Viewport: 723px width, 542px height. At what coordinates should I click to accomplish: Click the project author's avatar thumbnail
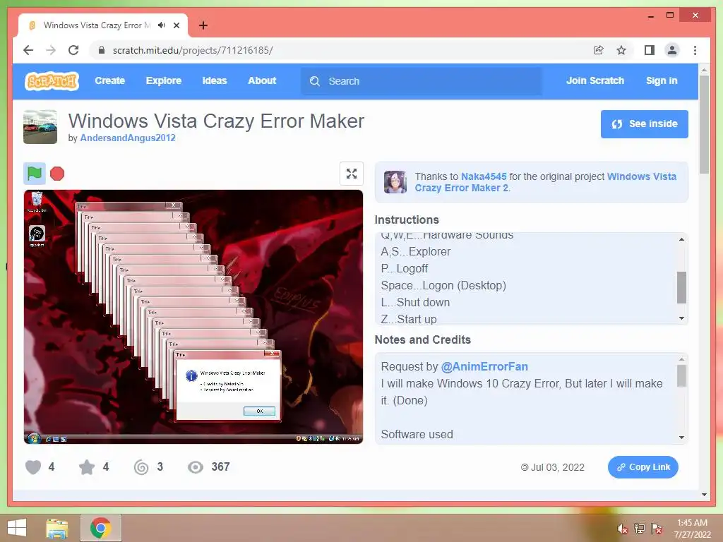(x=40, y=127)
